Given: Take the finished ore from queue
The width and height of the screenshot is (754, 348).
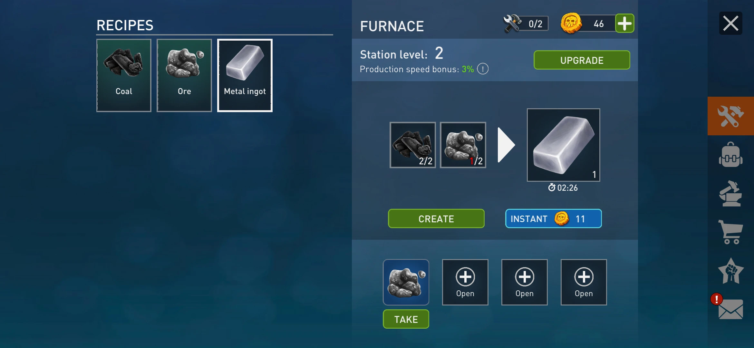Looking at the screenshot, I should [x=406, y=319].
